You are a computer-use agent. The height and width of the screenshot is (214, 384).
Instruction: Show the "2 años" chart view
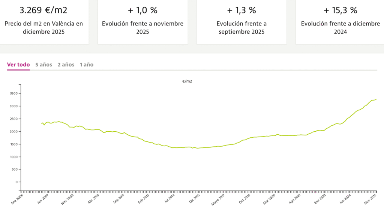point(66,65)
